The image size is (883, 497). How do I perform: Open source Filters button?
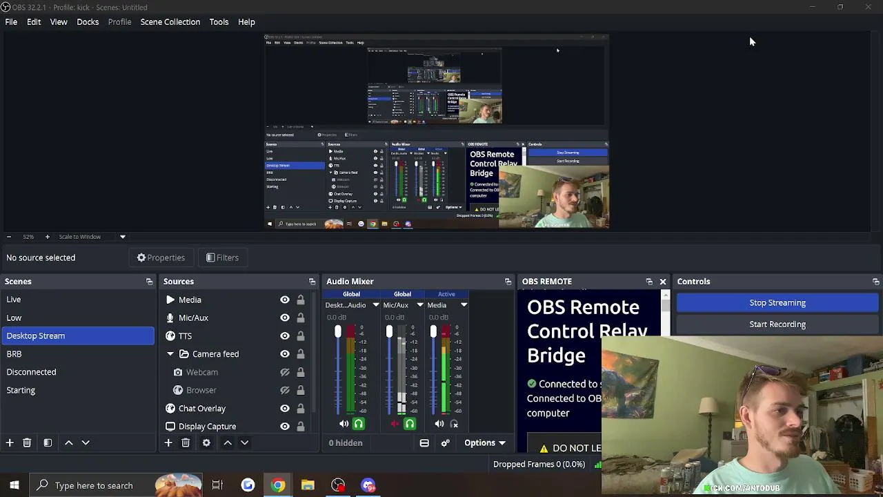point(222,257)
